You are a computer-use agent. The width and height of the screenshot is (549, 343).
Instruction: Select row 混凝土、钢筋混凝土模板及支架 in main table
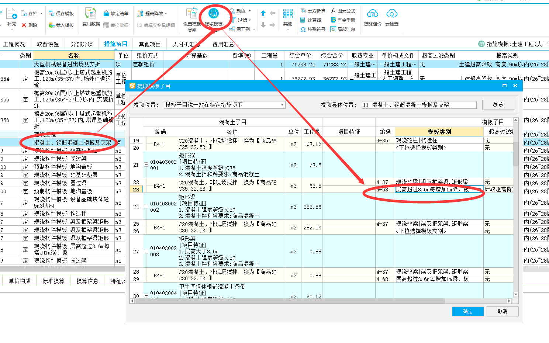73,142
